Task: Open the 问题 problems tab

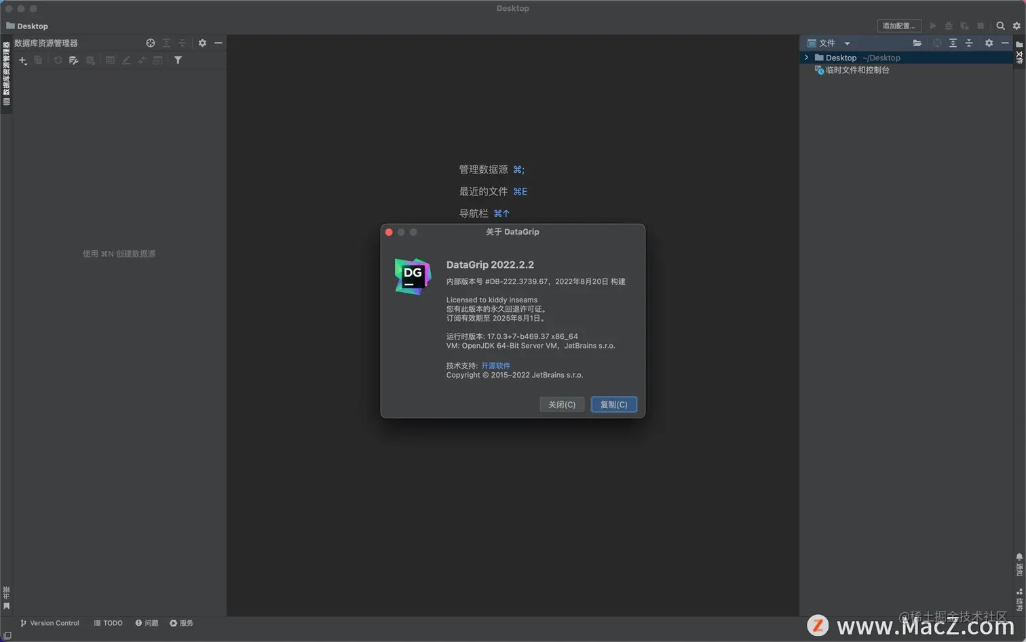Action: click(x=147, y=623)
